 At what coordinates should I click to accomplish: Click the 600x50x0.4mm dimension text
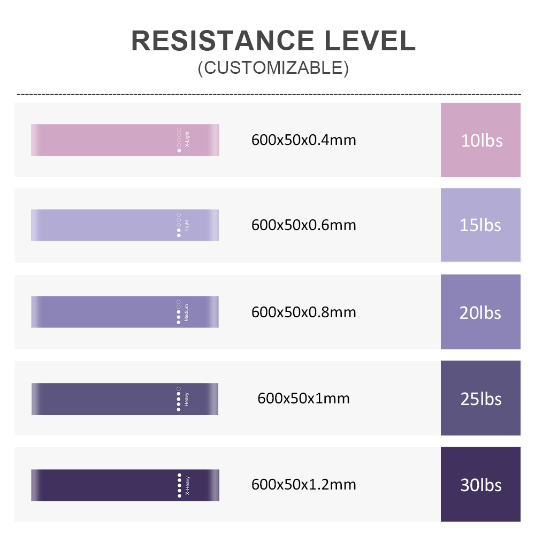coord(304,140)
